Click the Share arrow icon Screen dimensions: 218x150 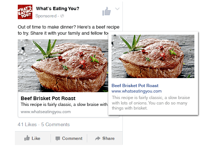coord(98,138)
